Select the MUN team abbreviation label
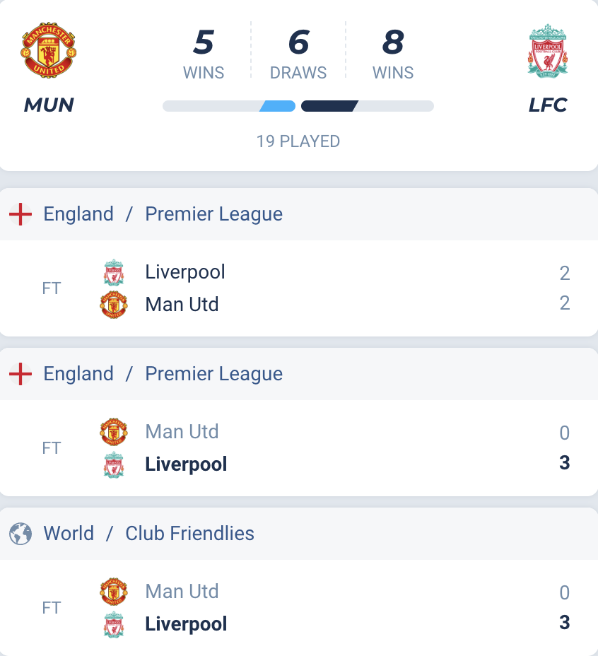Image resolution: width=598 pixels, height=656 pixels. [49, 105]
